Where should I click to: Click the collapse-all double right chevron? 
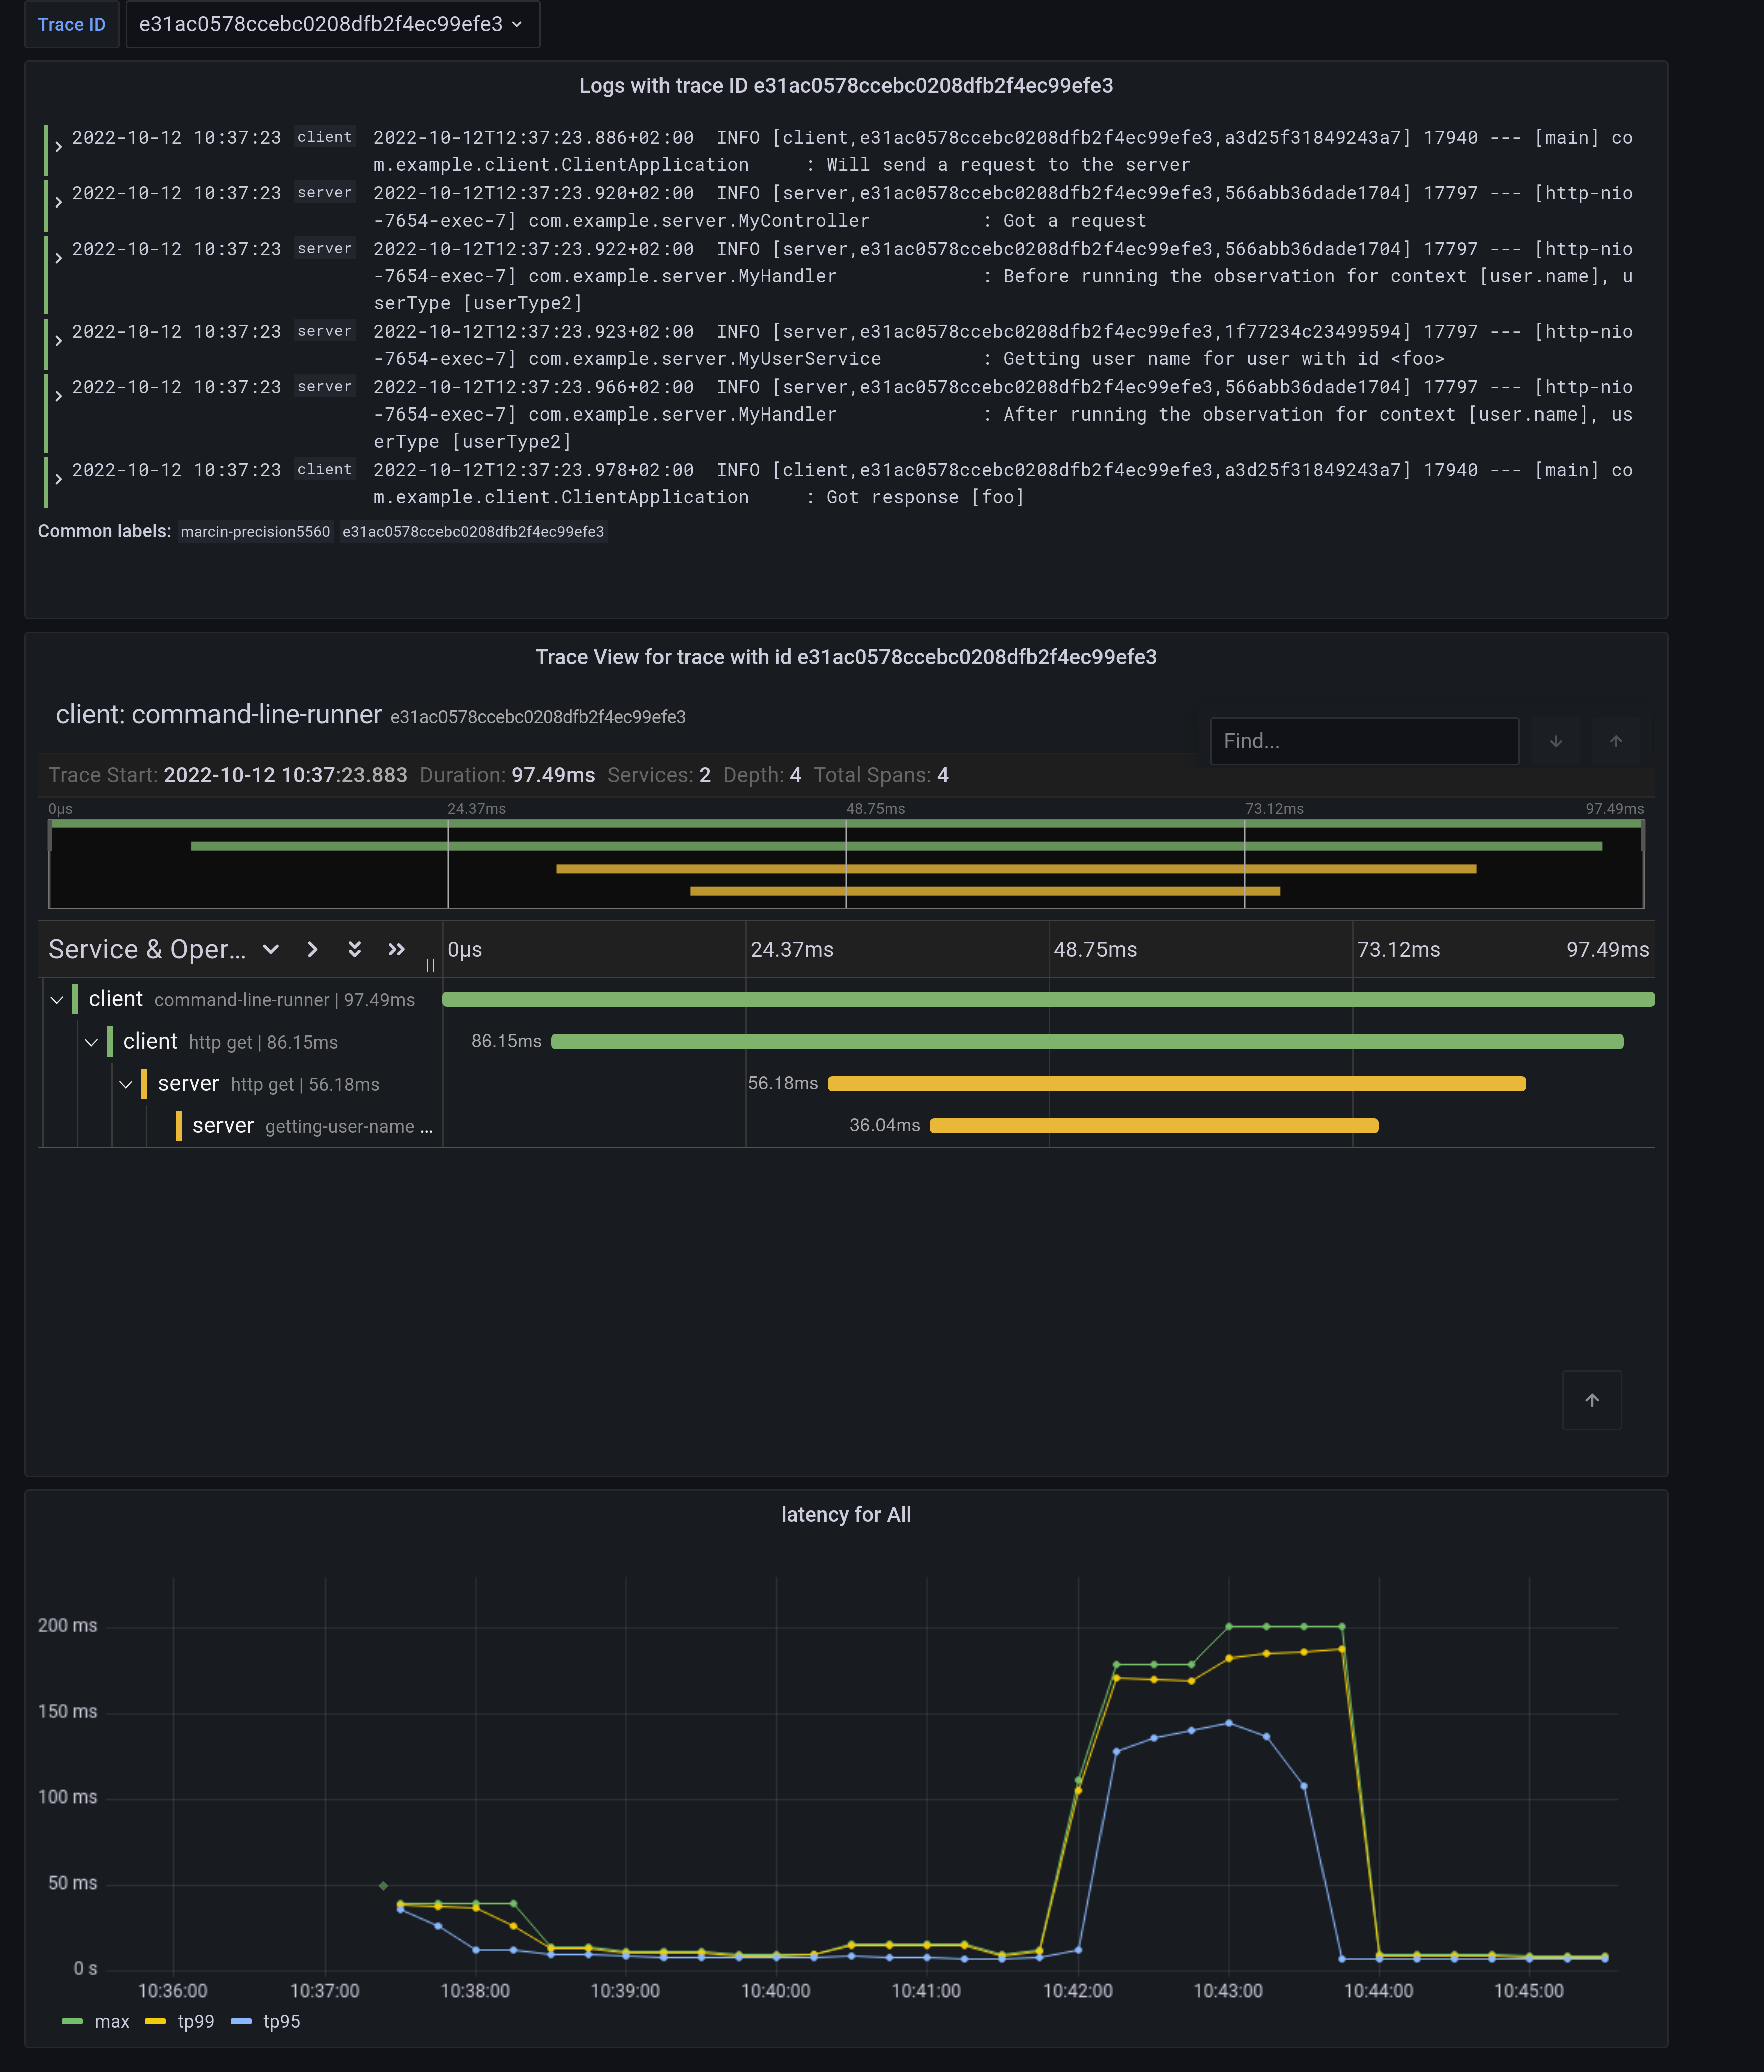pyautogui.click(x=396, y=949)
